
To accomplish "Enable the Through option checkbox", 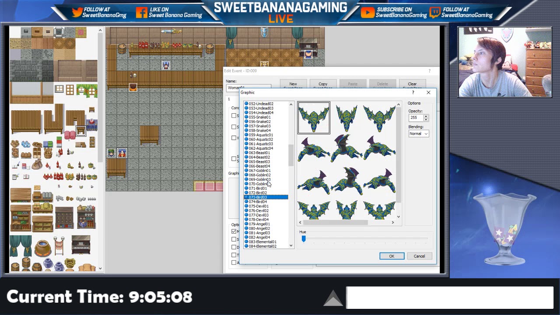I will tap(234, 255).
